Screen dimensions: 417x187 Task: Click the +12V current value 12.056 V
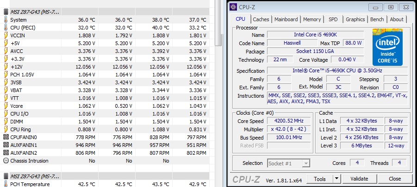point(85,67)
